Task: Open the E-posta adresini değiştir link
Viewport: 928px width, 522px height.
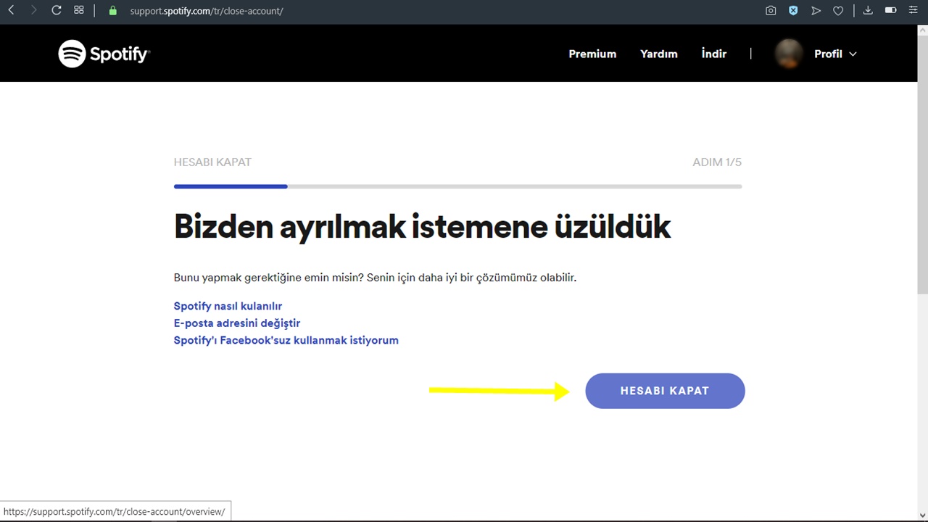Action: (x=237, y=323)
